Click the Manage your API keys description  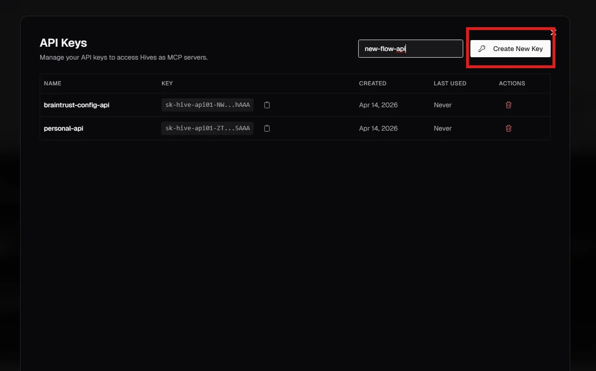click(x=124, y=58)
